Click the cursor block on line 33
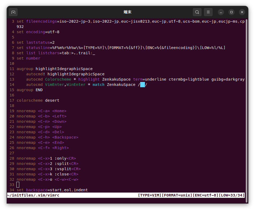 pyautogui.click(x=18, y=185)
